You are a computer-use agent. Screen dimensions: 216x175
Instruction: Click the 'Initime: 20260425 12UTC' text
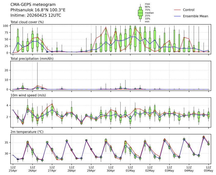tap(36, 15)
